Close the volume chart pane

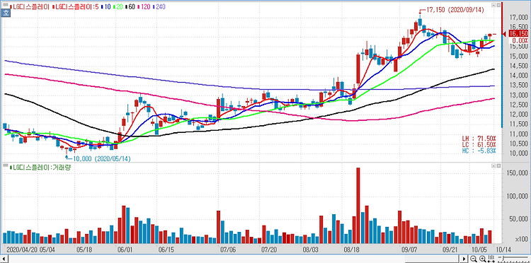click(x=498, y=166)
